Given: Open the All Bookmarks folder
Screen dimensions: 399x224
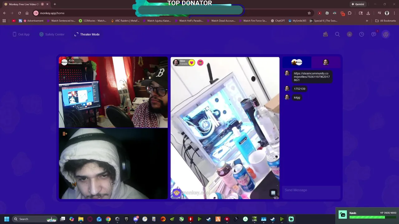Looking at the screenshot, I should pyautogui.click(x=386, y=21).
